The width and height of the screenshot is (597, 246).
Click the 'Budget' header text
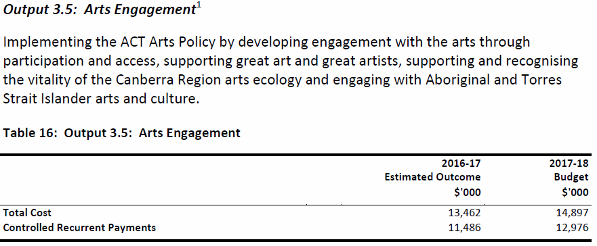pyautogui.click(x=571, y=177)
